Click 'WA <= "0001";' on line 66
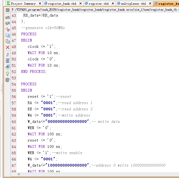The image size is (179, 178). coord(42,159)
